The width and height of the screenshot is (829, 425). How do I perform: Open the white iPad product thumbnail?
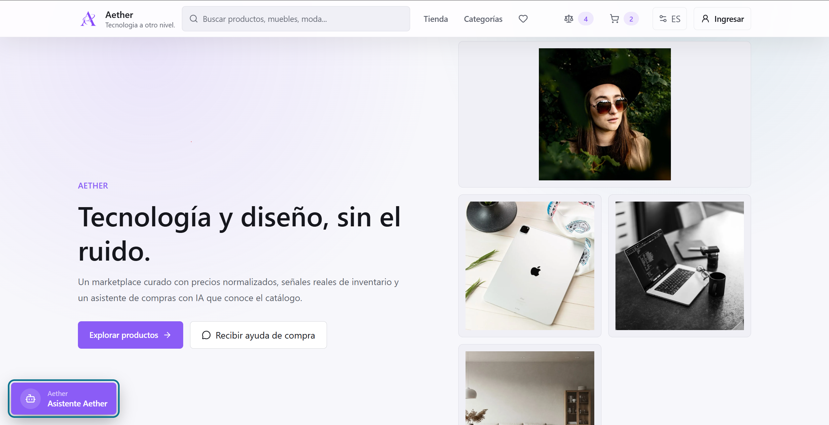point(530,266)
